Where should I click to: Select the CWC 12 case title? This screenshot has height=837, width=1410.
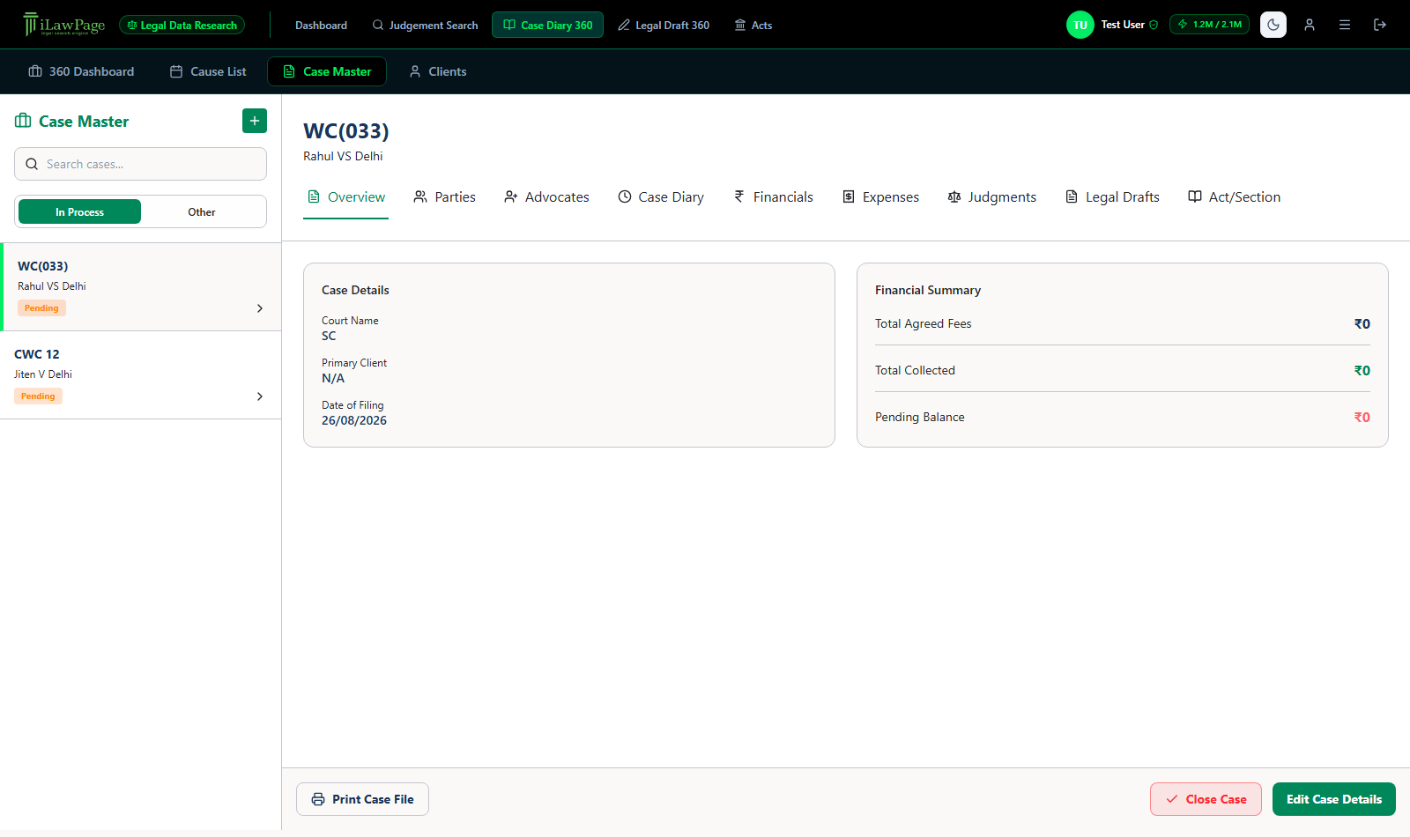click(x=37, y=354)
